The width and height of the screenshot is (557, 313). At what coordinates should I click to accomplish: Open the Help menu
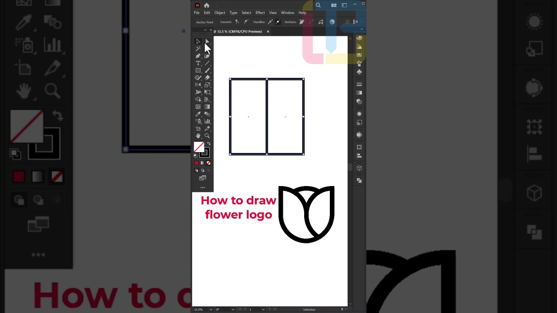click(x=302, y=13)
